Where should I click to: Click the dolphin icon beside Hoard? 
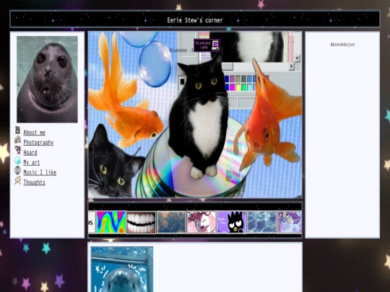pyautogui.click(x=17, y=150)
